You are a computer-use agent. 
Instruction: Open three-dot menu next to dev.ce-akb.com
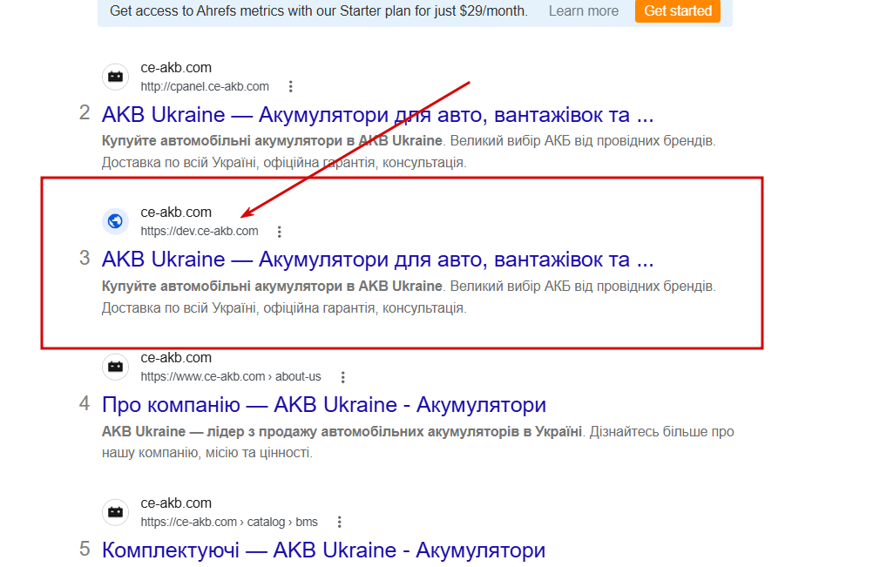coord(280,232)
